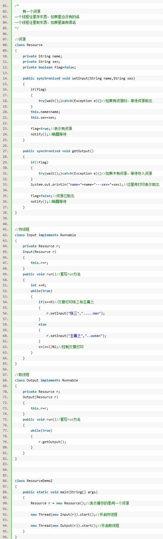
Task: Click 'r.getOutput();' call line
Action: click(52, 442)
